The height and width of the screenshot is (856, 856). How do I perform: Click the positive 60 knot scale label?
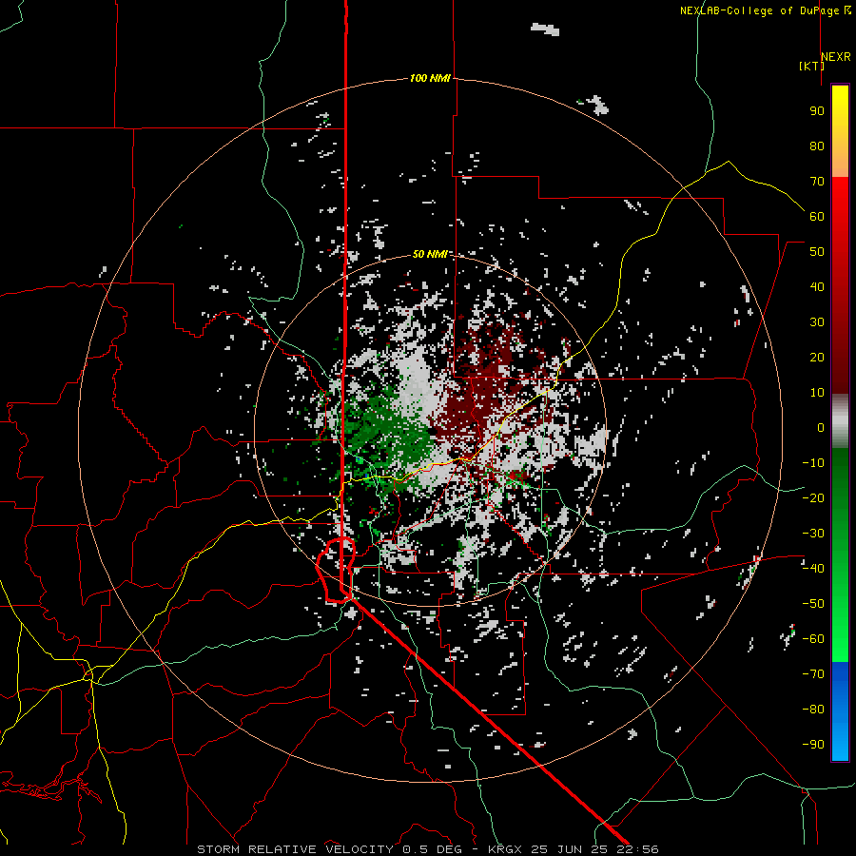(817, 216)
